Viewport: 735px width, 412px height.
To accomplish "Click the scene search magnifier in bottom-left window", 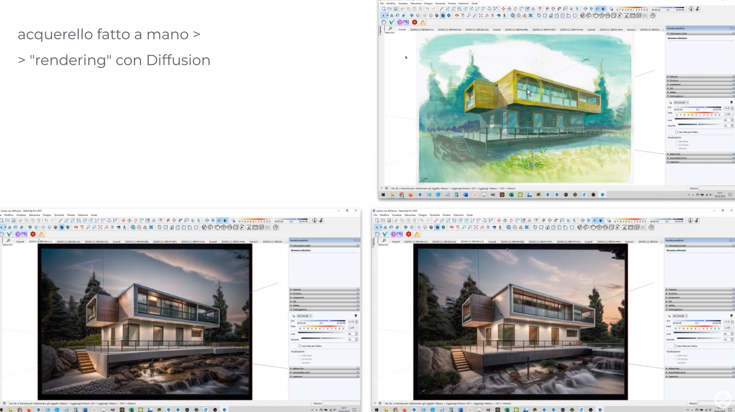I will [8, 241].
